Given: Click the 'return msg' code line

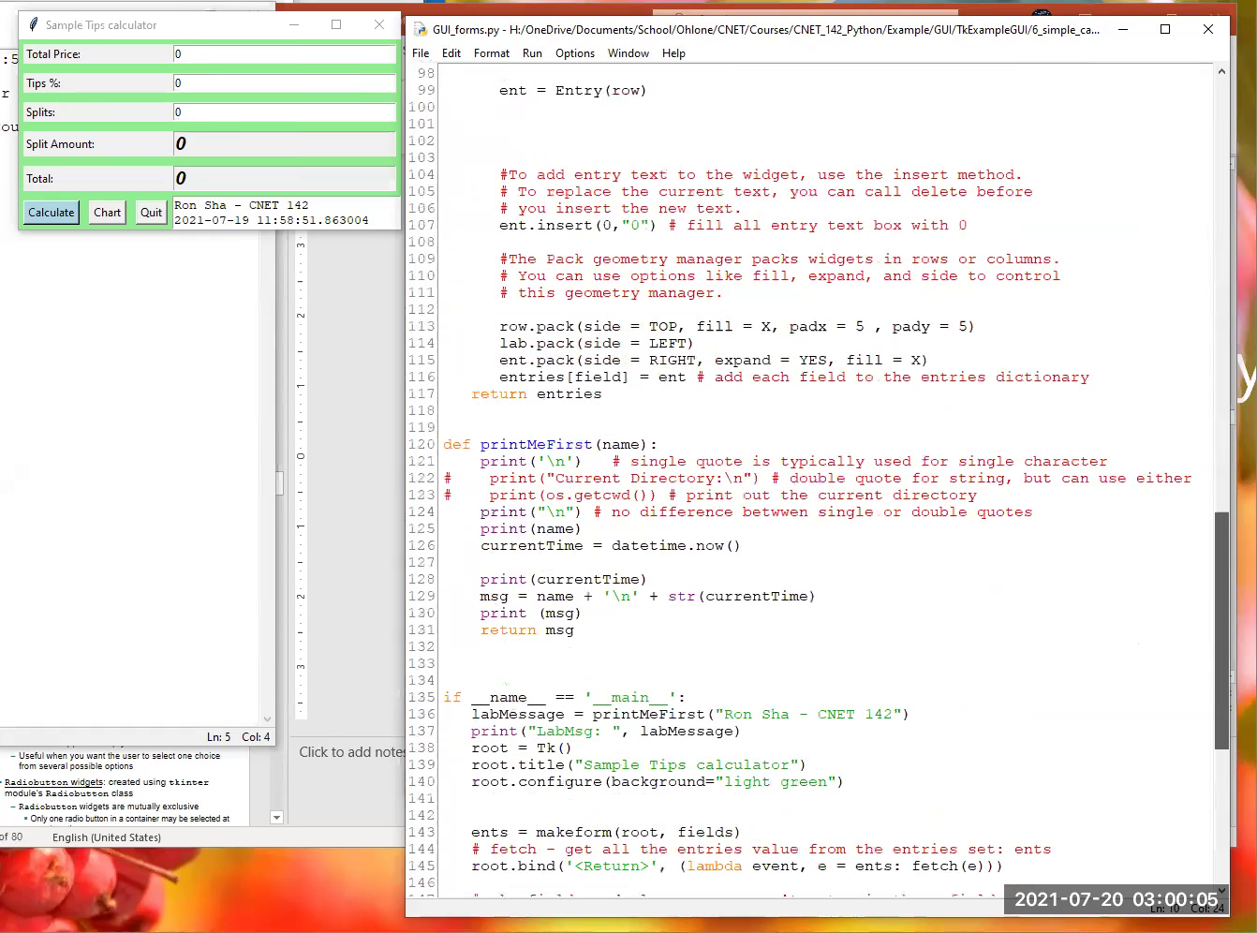Looking at the screenshot, I should pos(527,630).
